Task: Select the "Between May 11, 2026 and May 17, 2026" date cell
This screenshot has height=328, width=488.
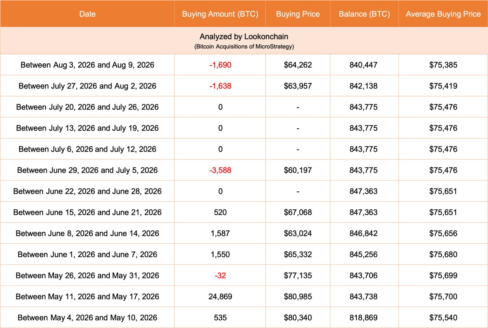Action: click(x=87, y=296)
